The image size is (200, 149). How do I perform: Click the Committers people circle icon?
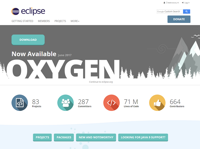(66, 103)
